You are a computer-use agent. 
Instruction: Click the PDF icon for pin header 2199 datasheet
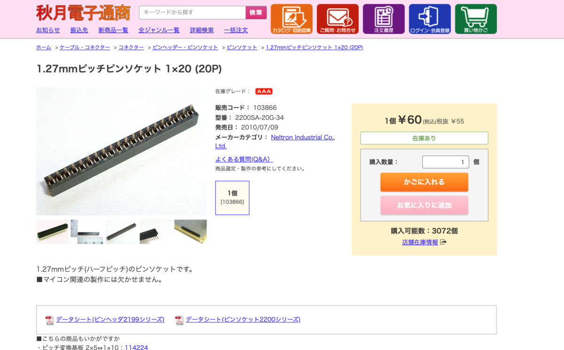[49, 320]
